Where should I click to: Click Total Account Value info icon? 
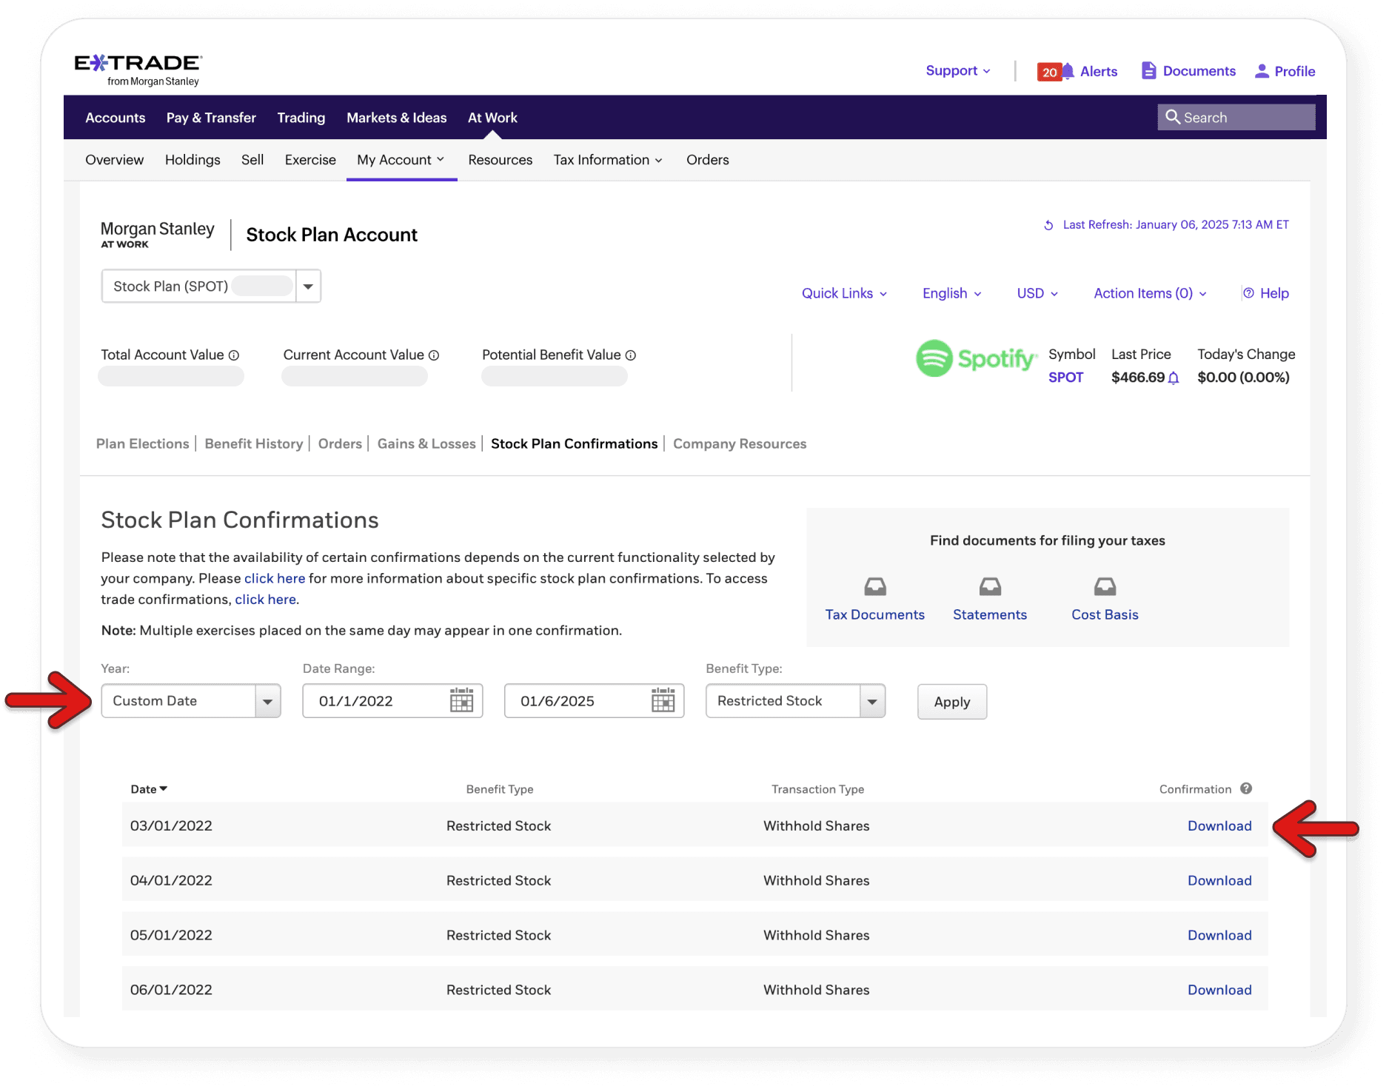[234, 355]
